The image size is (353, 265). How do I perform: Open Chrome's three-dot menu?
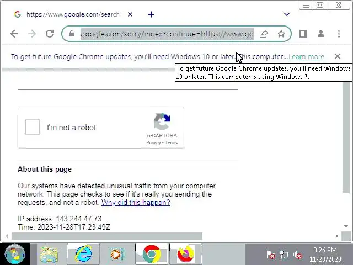click(339, 34)
